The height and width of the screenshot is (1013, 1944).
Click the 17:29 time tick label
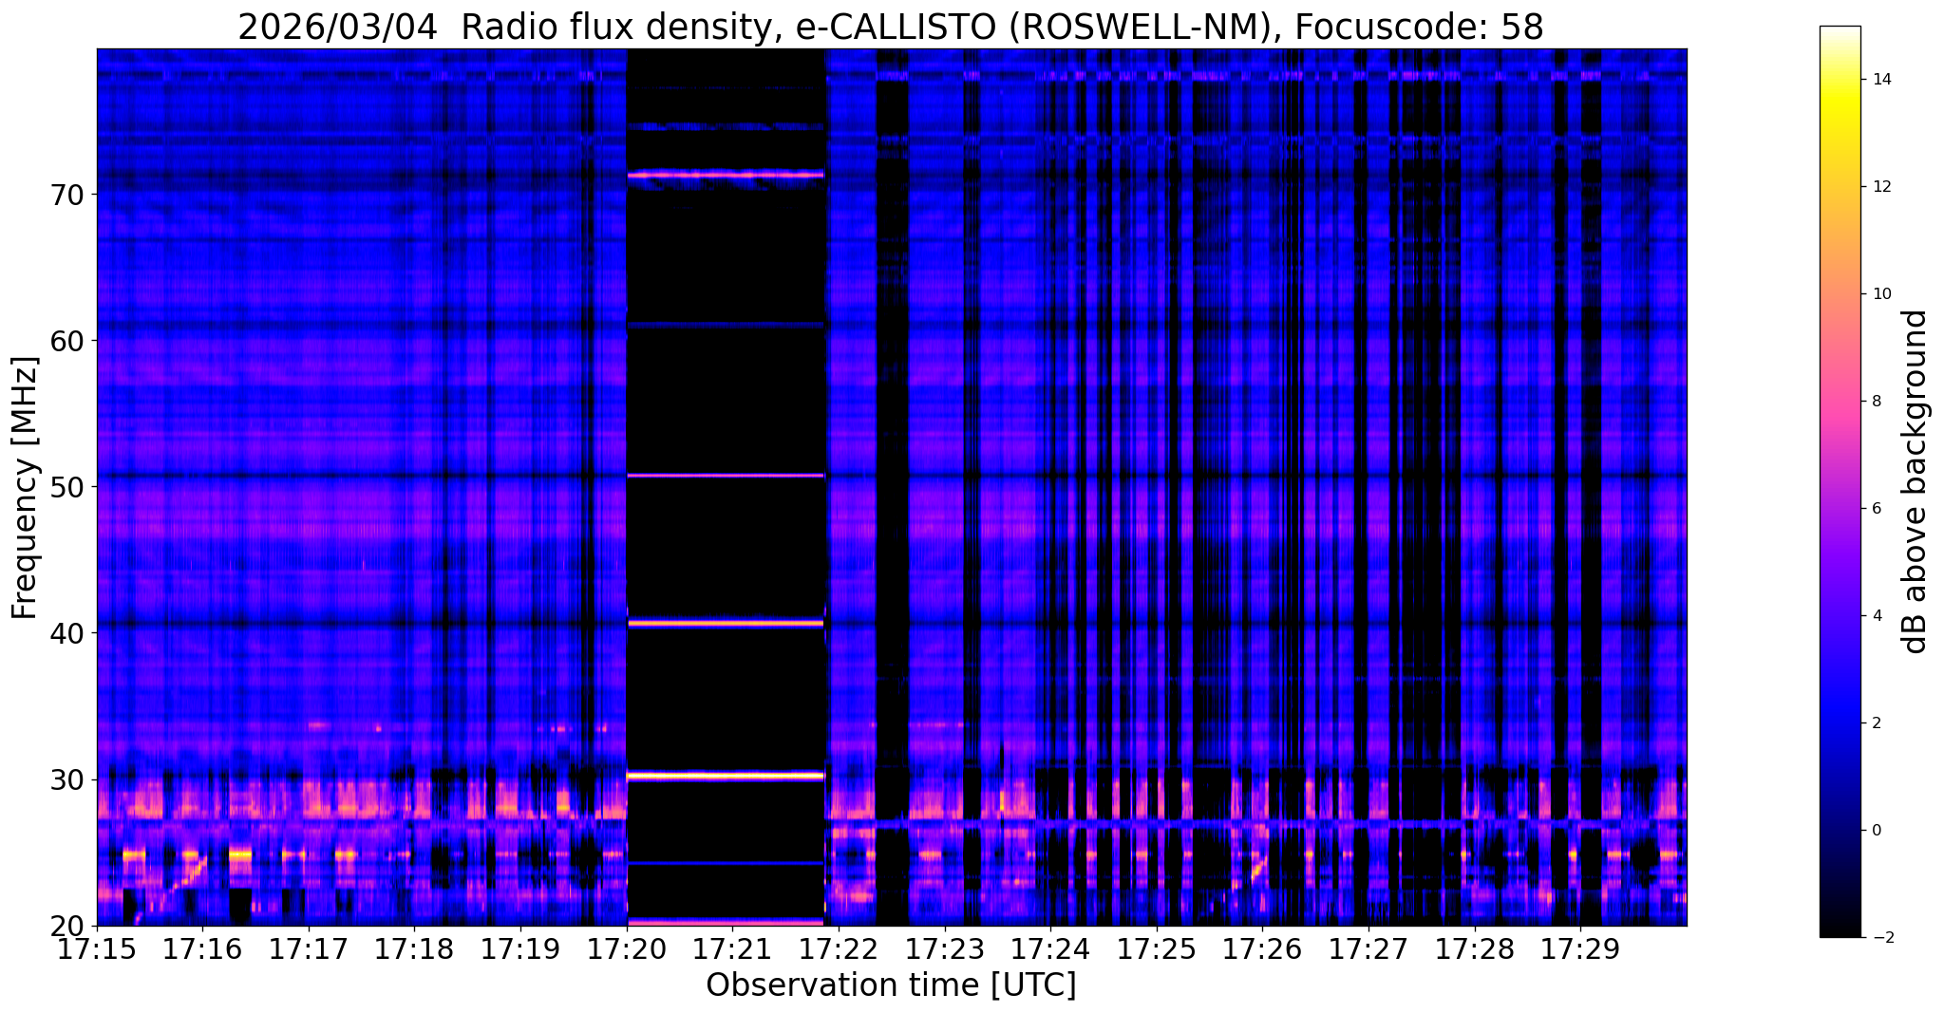click(1579, 949)
